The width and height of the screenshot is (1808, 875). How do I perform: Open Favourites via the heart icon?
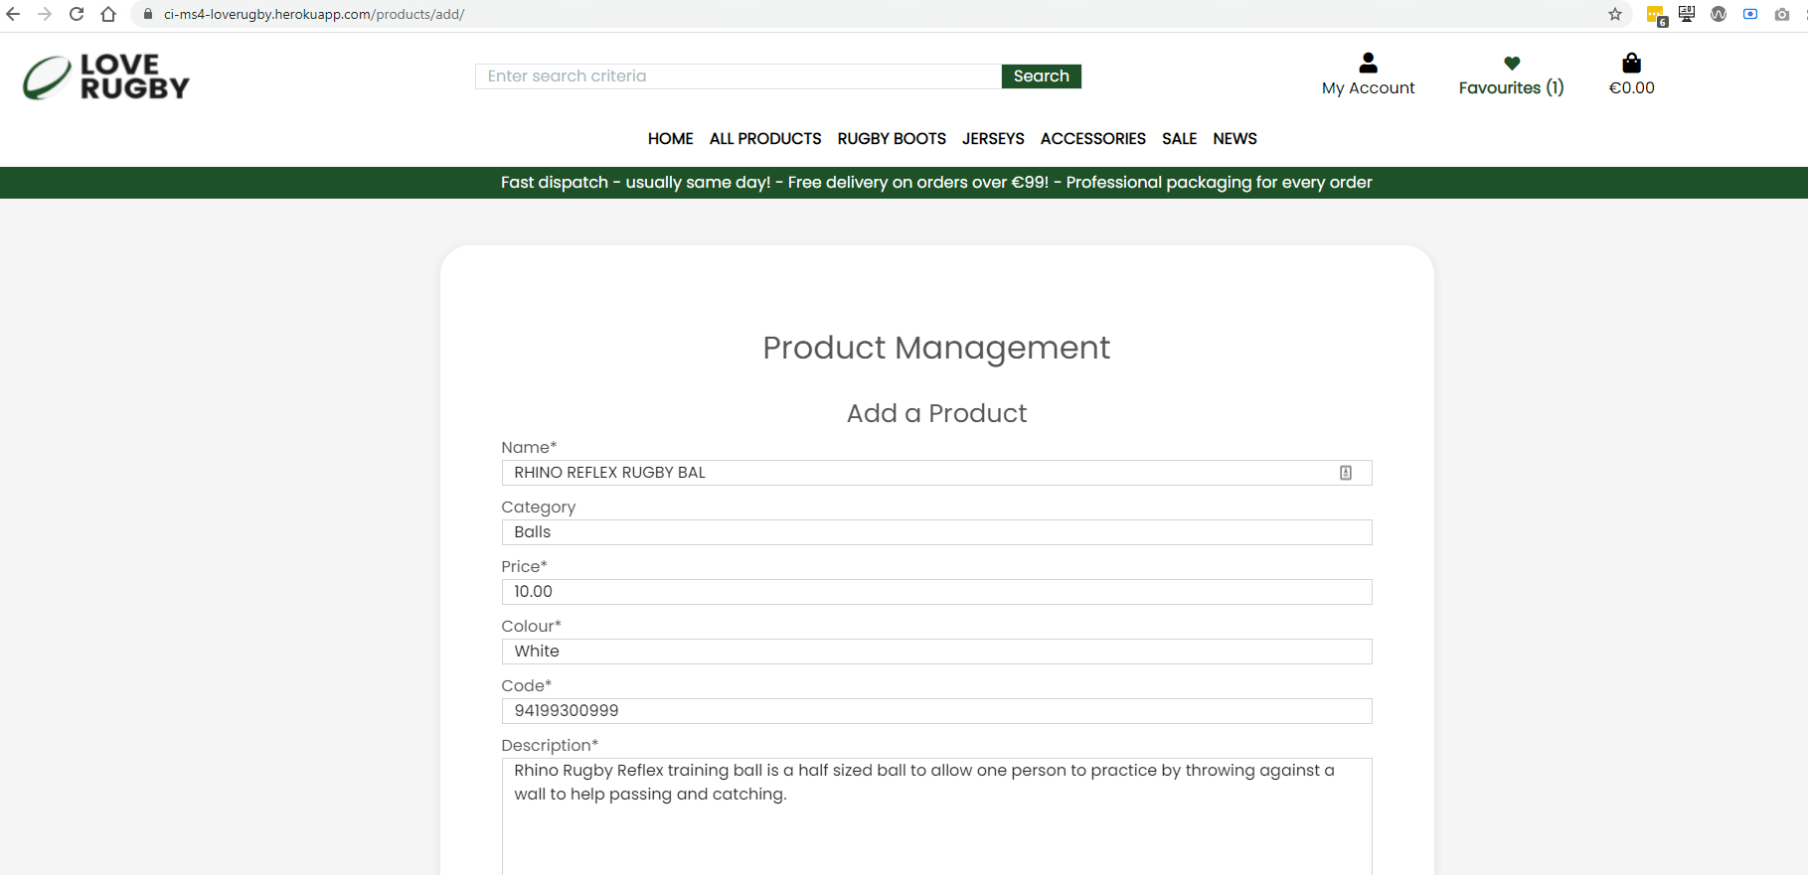point(1512,63)
